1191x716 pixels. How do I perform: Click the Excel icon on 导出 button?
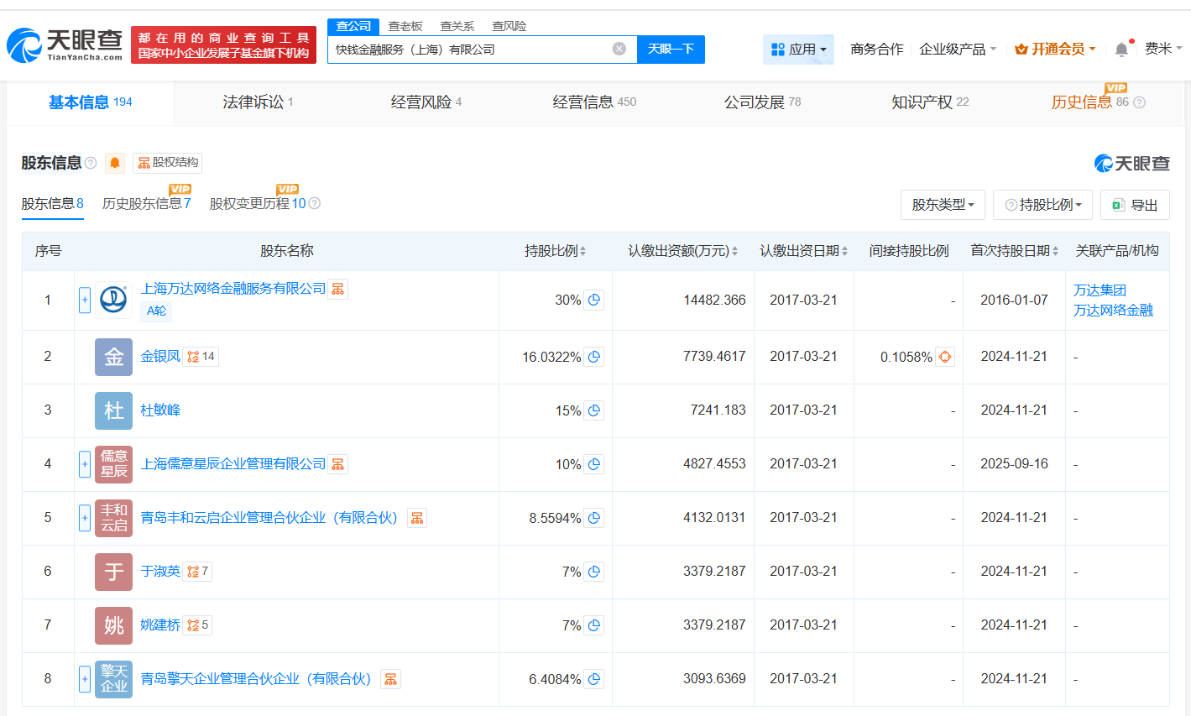1117,204
